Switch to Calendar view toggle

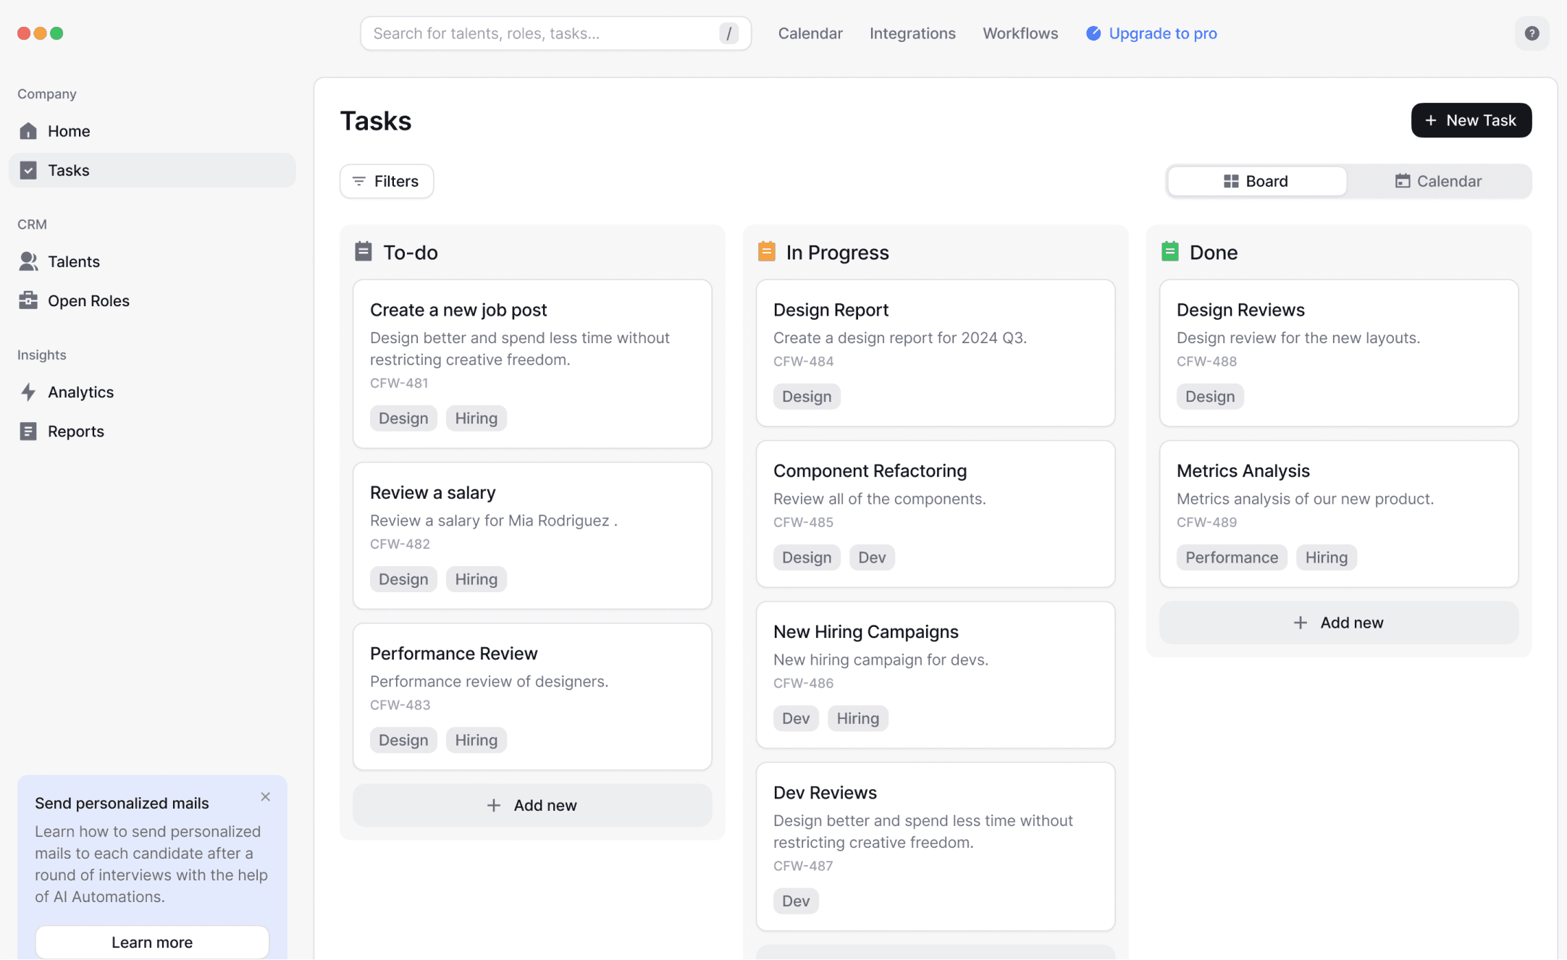[x=1438, y=181]
